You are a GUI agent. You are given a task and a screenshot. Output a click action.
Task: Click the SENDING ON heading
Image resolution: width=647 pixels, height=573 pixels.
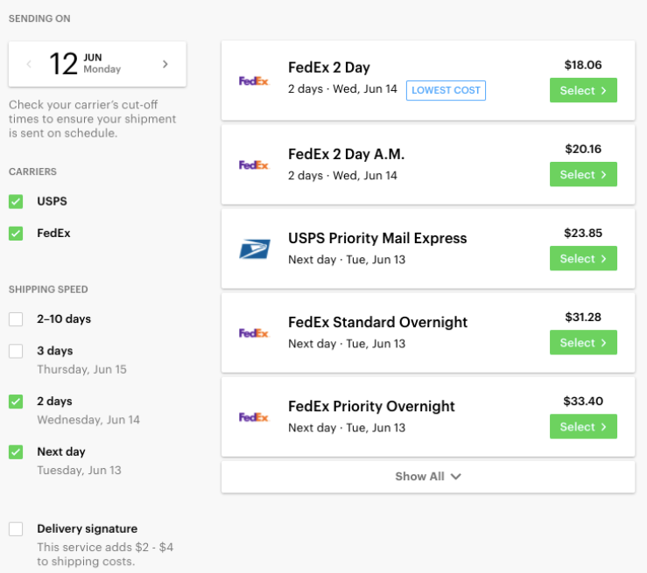[39, 18]
